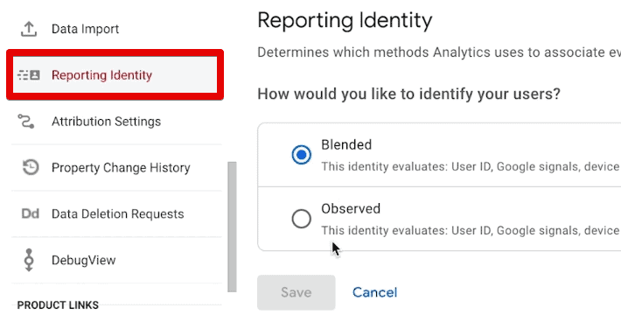
Task: Click the DebugView icon
Action: click(29, 260)
